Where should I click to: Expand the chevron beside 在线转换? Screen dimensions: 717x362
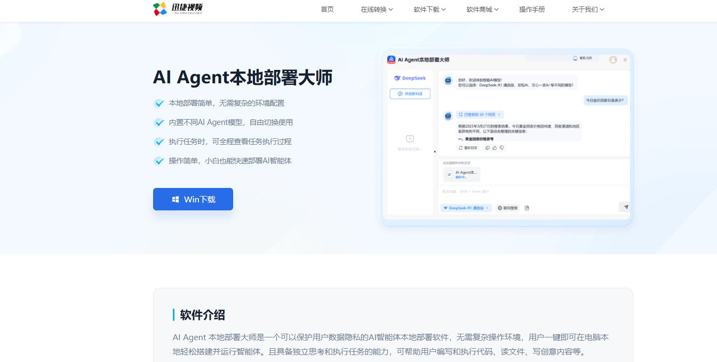[x=391, y=10]
